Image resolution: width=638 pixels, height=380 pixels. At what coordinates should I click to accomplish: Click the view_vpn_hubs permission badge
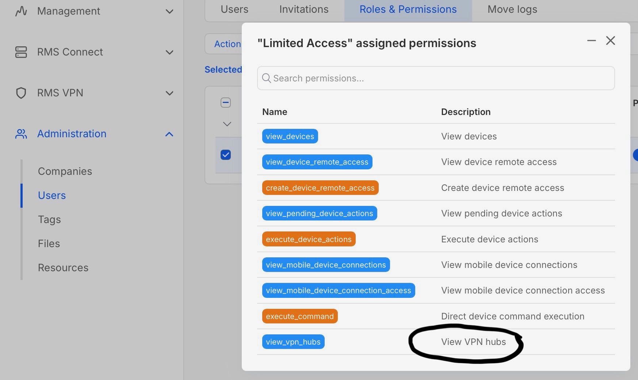[293, 342]
